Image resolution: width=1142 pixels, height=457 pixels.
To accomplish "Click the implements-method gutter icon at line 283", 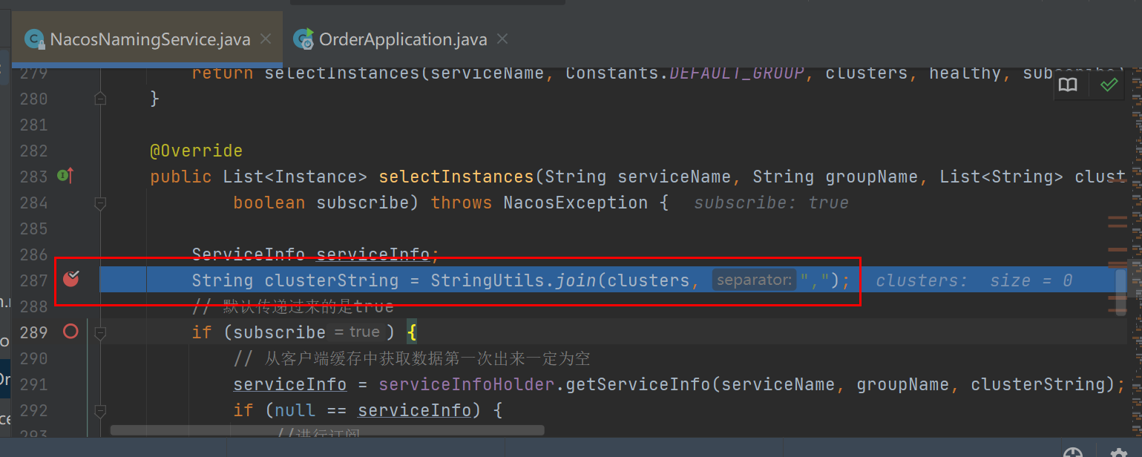I will (x=65, y=176).
